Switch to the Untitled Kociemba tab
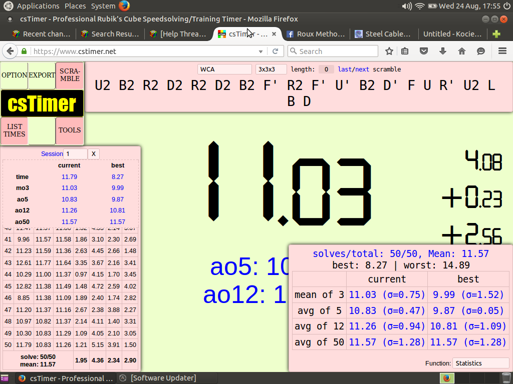The image size is (513, 384). (452, 34)
